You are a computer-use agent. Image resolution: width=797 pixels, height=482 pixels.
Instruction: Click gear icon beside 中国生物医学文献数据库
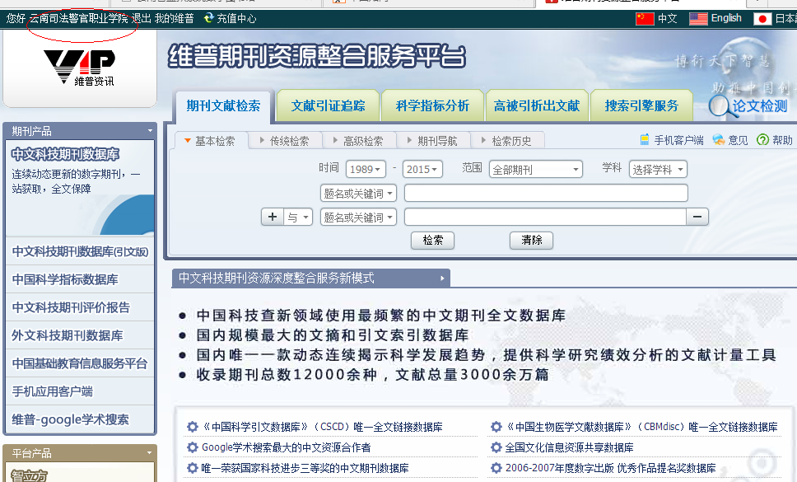click(x=496, y=427)
